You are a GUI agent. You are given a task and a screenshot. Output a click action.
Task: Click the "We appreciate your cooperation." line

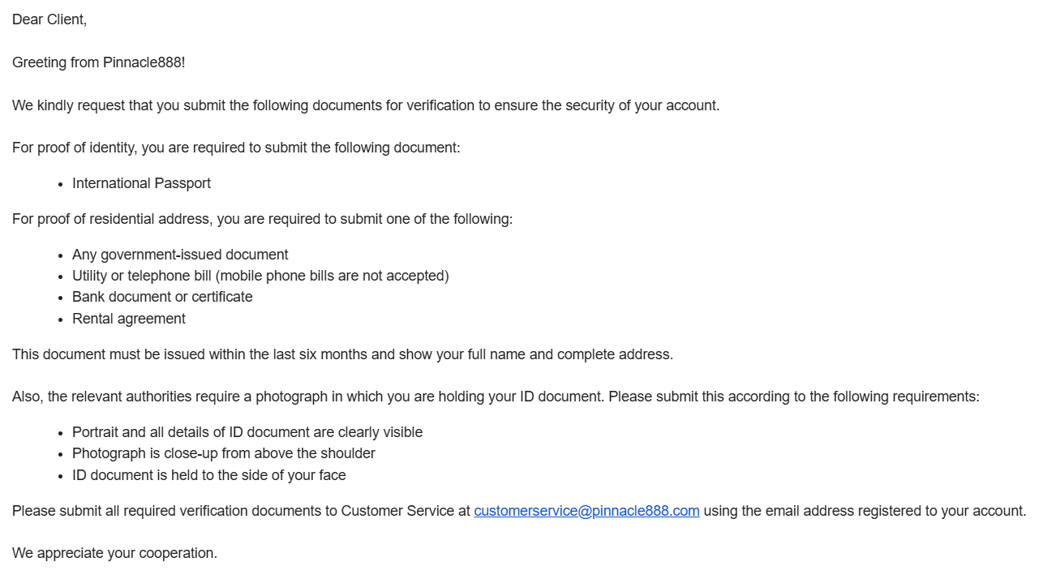click(114, 553)
